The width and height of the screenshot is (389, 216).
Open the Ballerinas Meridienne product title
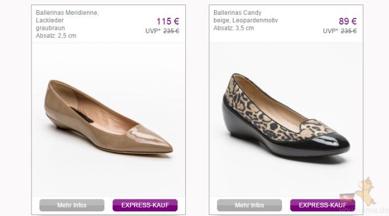(68, 13)
